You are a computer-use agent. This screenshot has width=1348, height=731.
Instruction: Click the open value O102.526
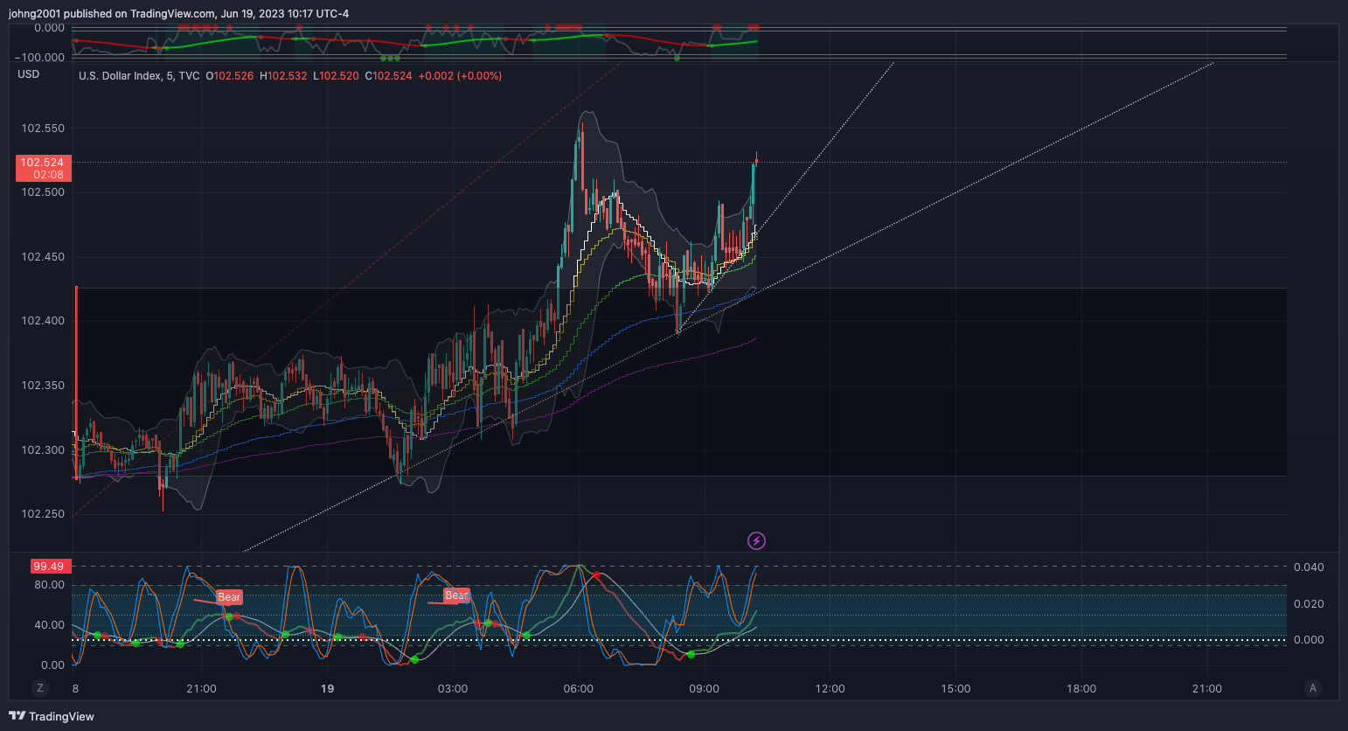[230, 76]
